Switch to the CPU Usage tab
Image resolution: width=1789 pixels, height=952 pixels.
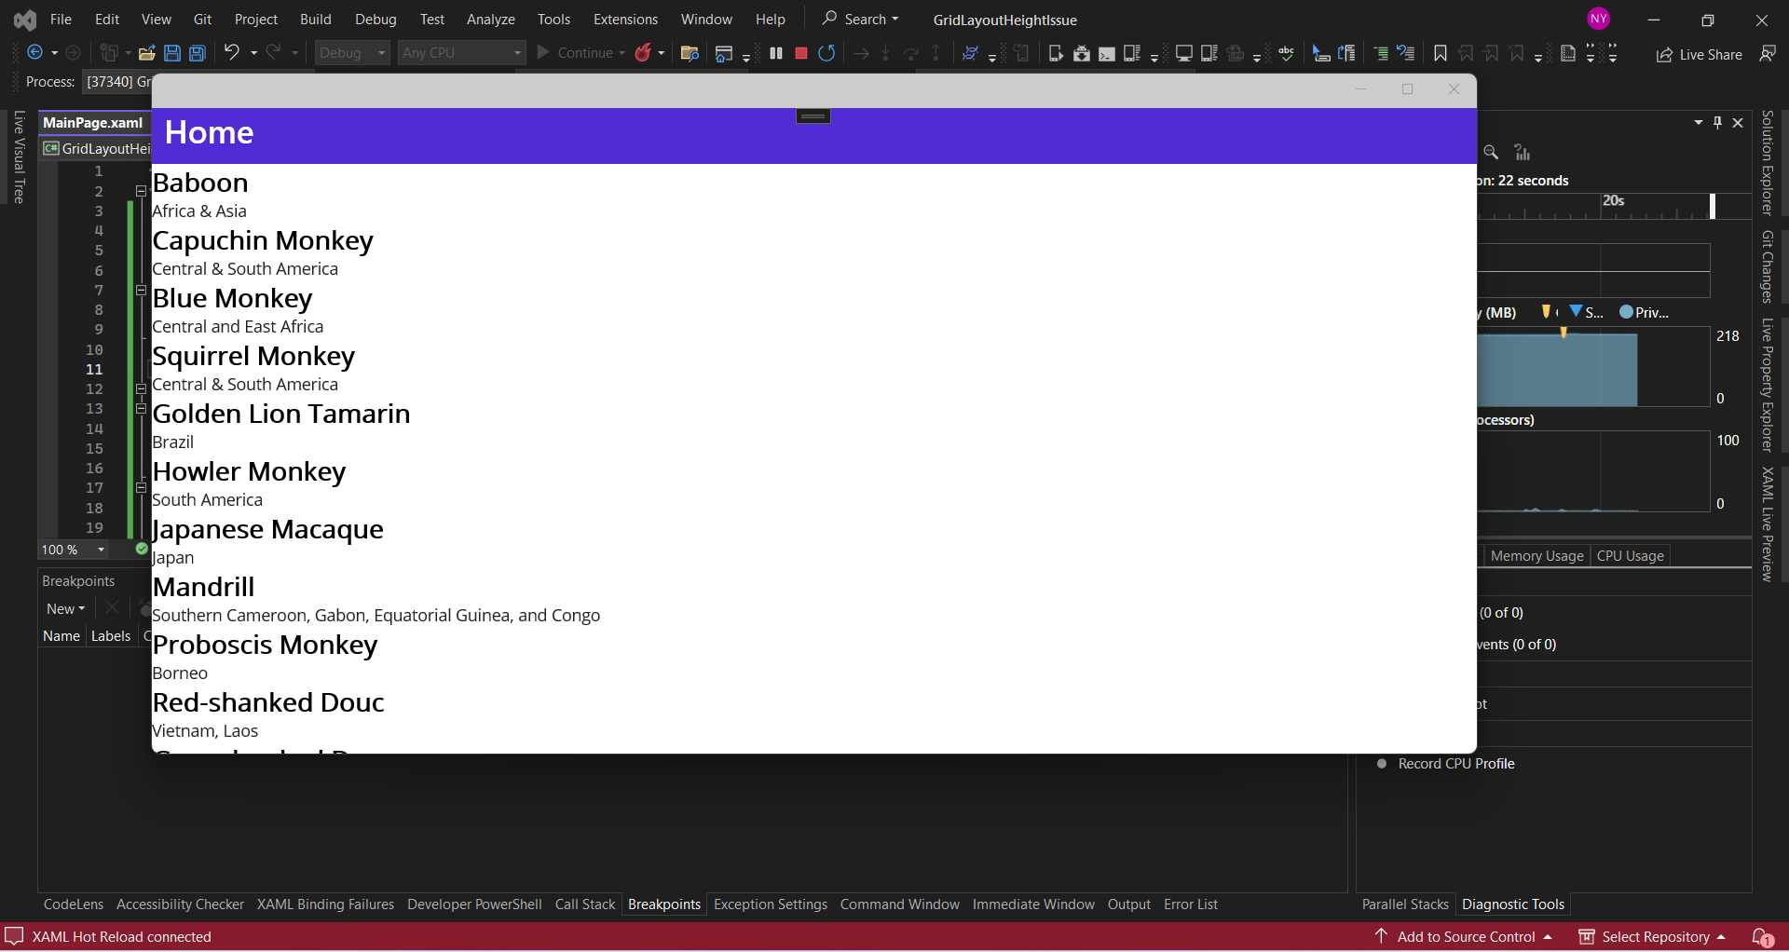click(x=1630, y=555)
